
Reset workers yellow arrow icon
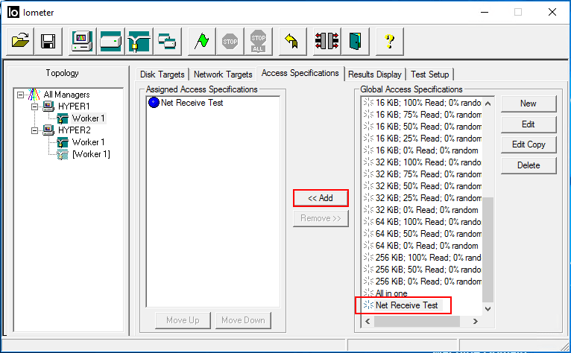(x=292, y=41)
